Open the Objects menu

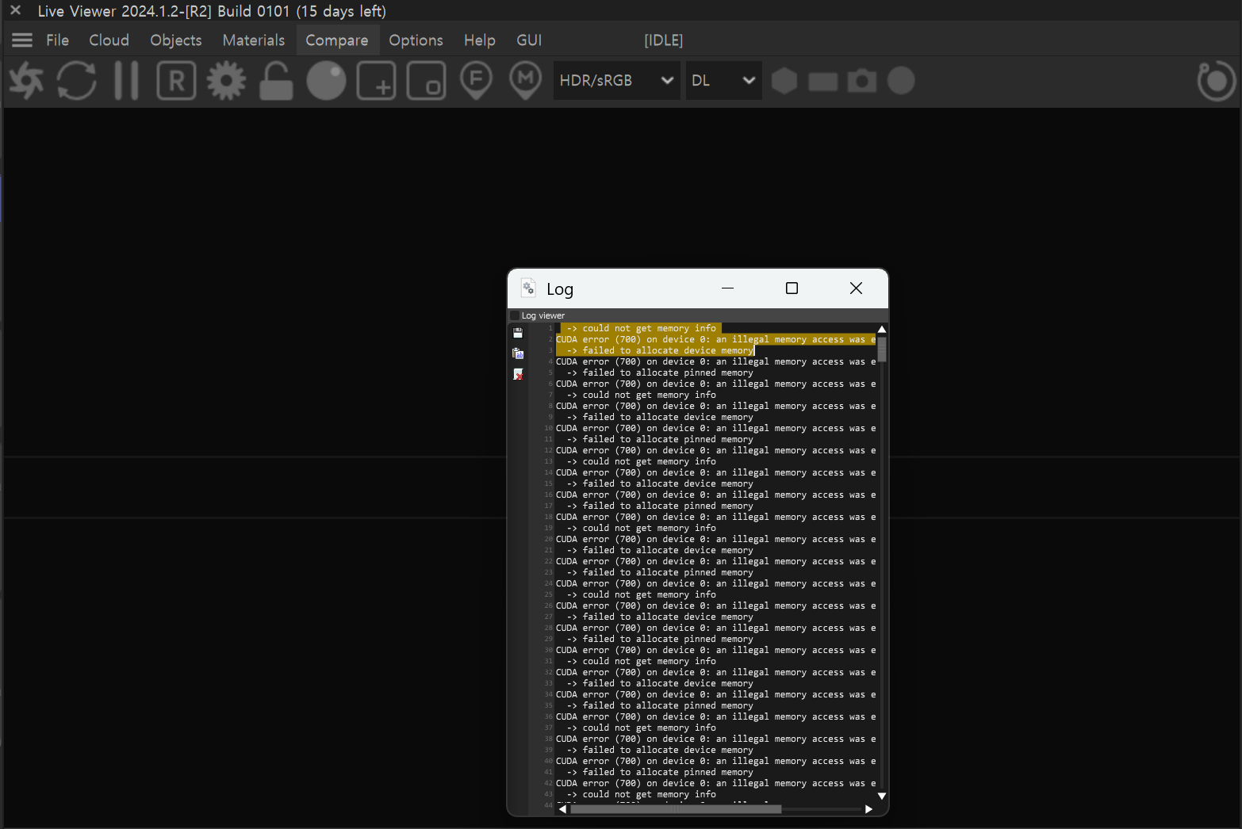pos(176,40)
